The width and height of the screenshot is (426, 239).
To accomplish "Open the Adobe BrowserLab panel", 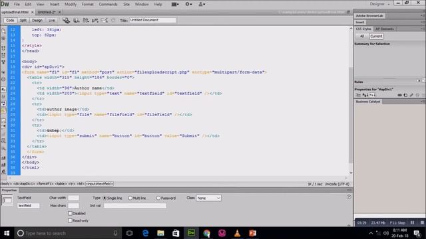I will 369,16.
